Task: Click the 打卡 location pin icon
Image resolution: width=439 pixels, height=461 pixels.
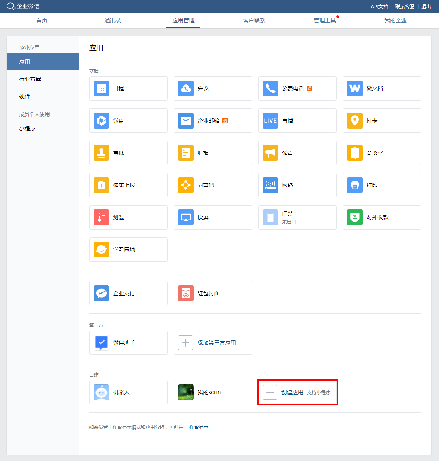Action: click(x=355, y=121)
